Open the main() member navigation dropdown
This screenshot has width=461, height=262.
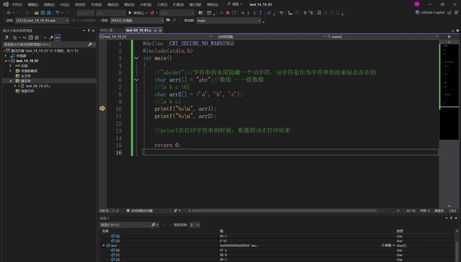(x=383, y=37)
